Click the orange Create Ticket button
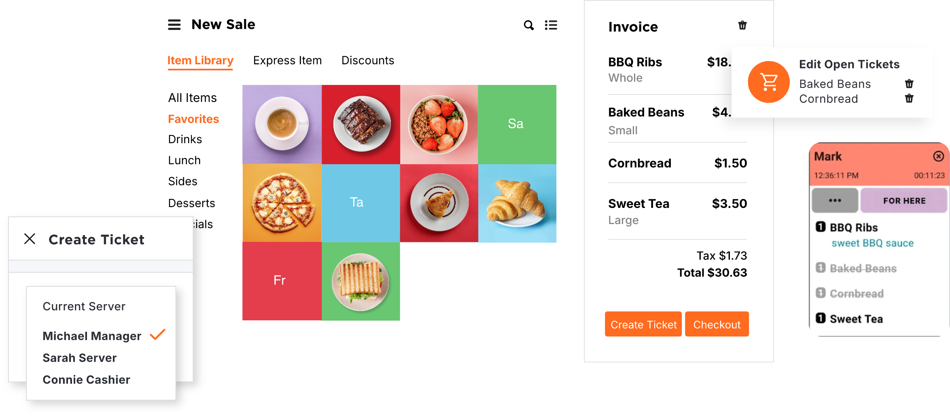 click(643, 324)
